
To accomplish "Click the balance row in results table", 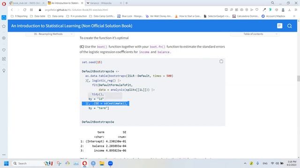I will (103, 146).
